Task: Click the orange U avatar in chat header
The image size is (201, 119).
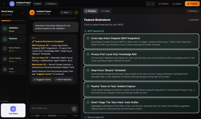Action: coord(32,12)
